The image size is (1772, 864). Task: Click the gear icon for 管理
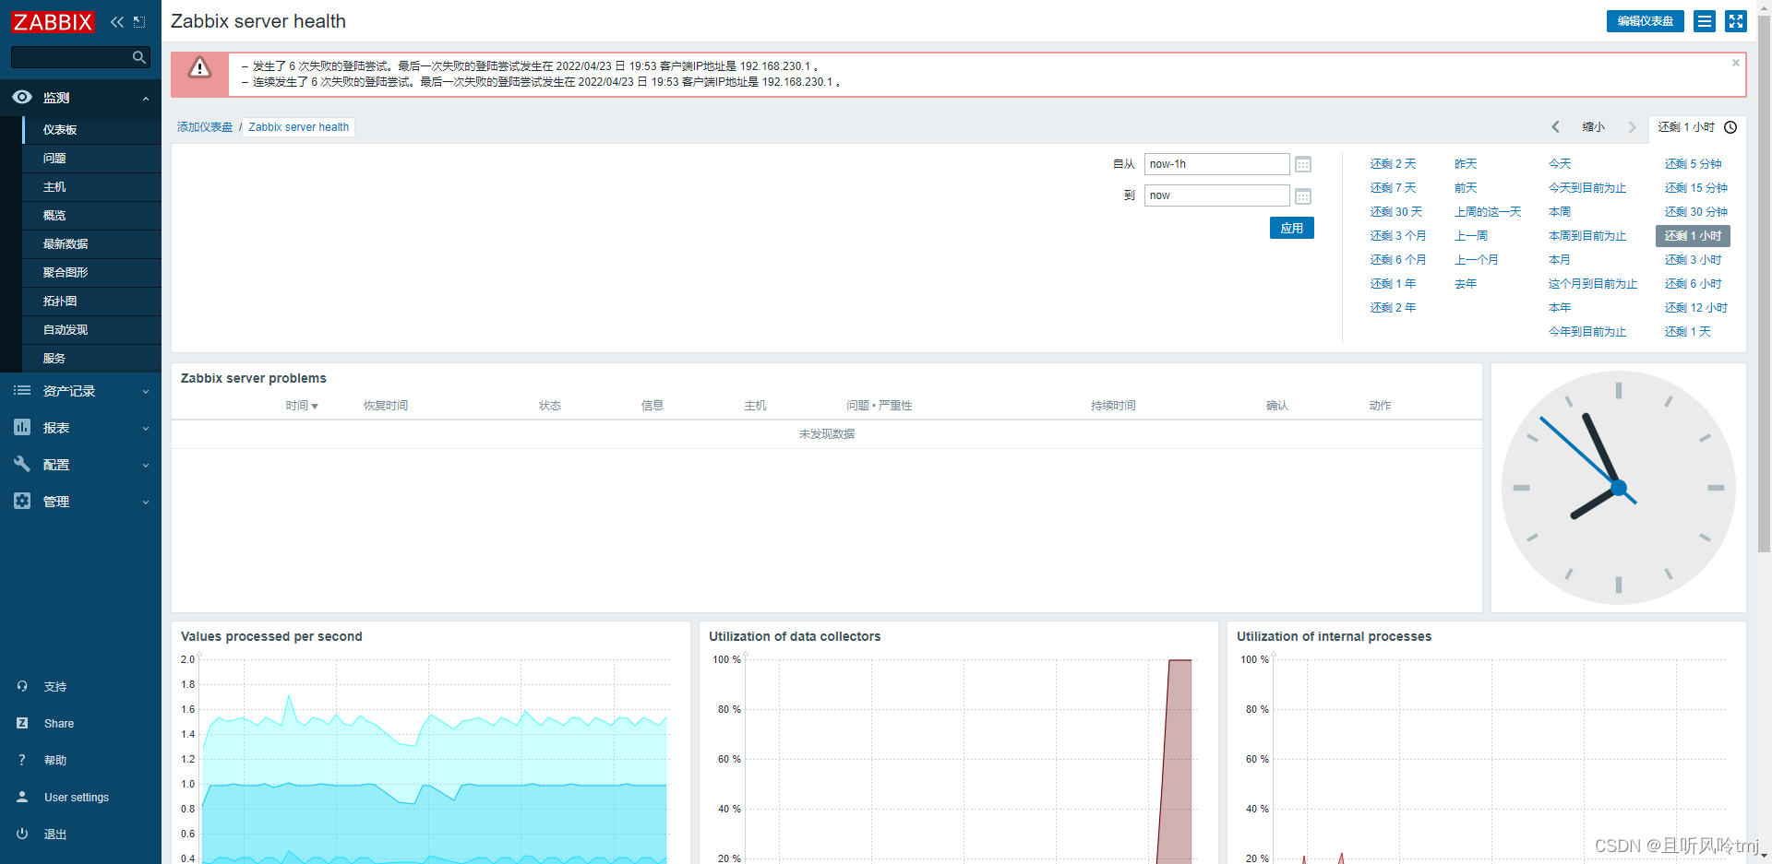(x=22, y=501)
